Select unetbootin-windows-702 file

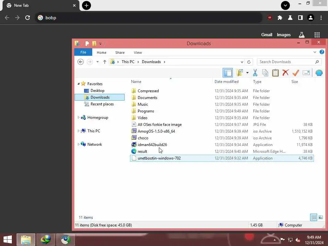222,158
